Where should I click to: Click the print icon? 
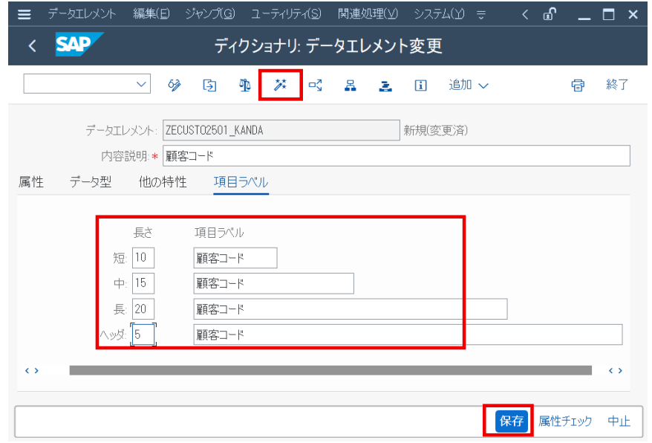click(x=578, y=85)
